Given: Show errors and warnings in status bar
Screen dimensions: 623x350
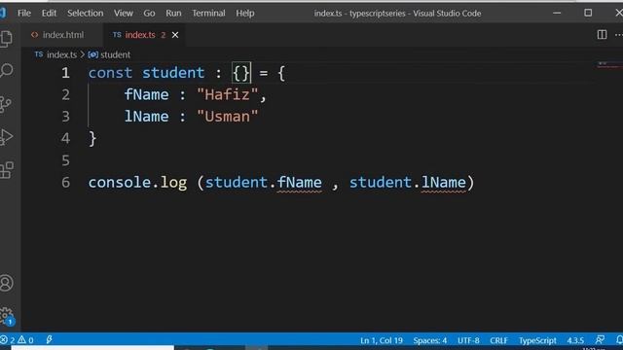Looking at the screenshot, I should (x=18, y=340).
